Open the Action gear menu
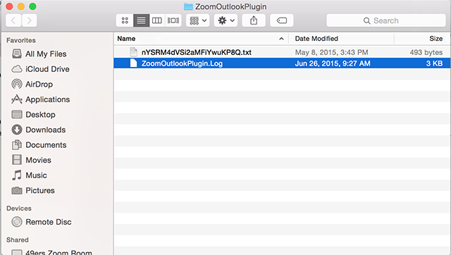This screenshot has height=255, width=451. (225, 20)
